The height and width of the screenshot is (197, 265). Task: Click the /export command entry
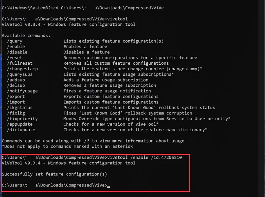point(17,97)
